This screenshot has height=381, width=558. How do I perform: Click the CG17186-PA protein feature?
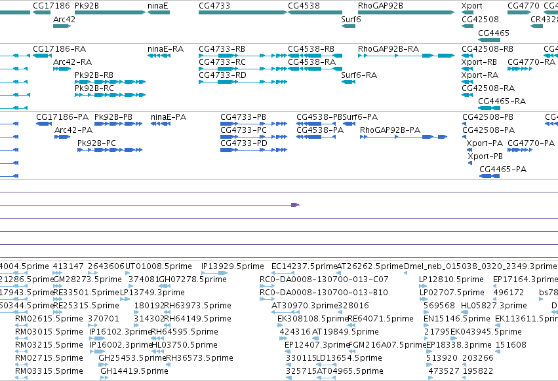point(44,123)
